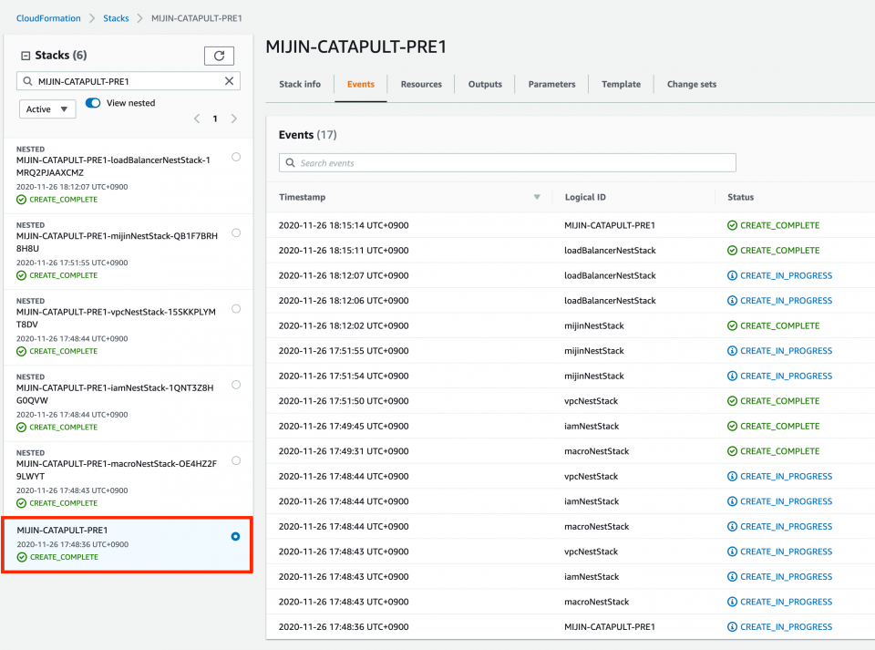Click logical ID loadBalancerNestStack at 18:15:11
Image resolution: width=875 pixels, height=650 pixels.
610,251
